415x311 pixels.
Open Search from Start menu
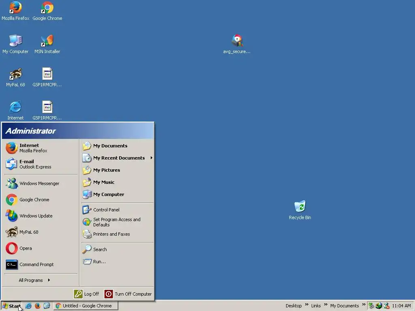pyautogui.click(x=118, y=249)
